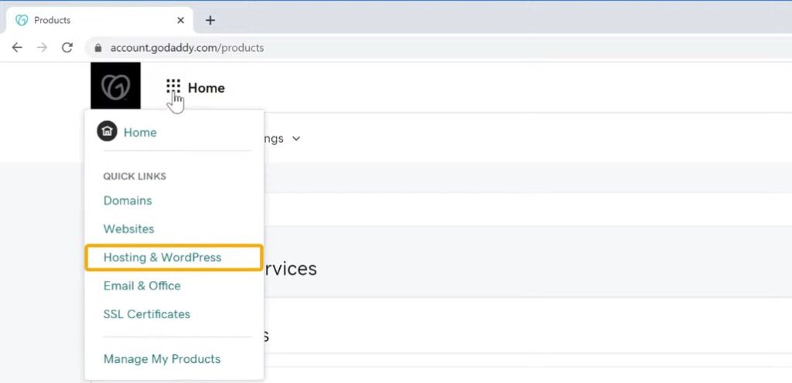Open the nine-dot app grid menu
Image resolution: width=792 pixels, height=383 pixels.
pyautogui.click(x=173, y=86)
